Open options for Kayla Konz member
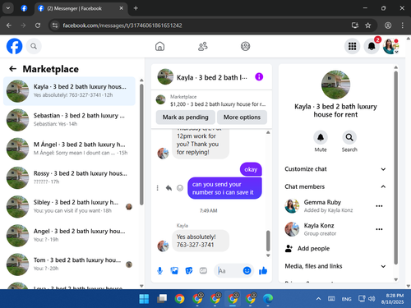411x308 pixels. [379, 229]
